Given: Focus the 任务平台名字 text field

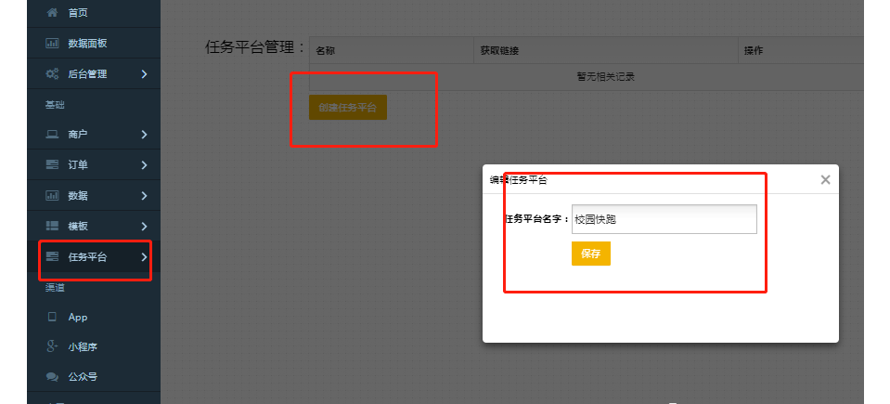Looking at the screenshot, I should pos(664,219).
